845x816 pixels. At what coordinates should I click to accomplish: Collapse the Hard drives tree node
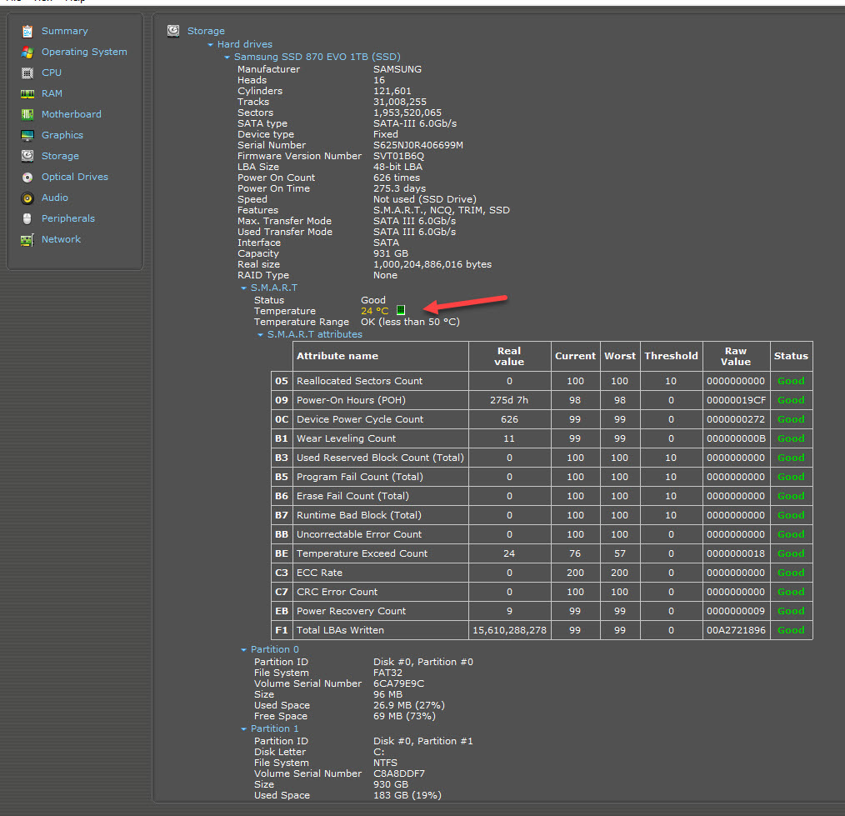[212, 45]
